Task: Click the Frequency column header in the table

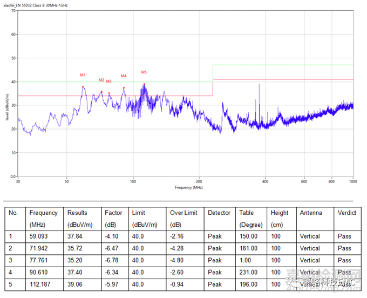Action: pos(43,213)
